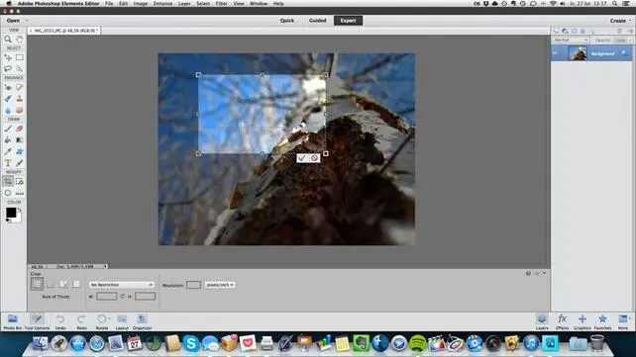
Task: Select the Type tool
Action: pyautogui.click(x=8, y=163)
